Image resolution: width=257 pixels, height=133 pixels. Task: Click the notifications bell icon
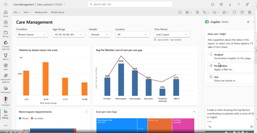[213, 4]
